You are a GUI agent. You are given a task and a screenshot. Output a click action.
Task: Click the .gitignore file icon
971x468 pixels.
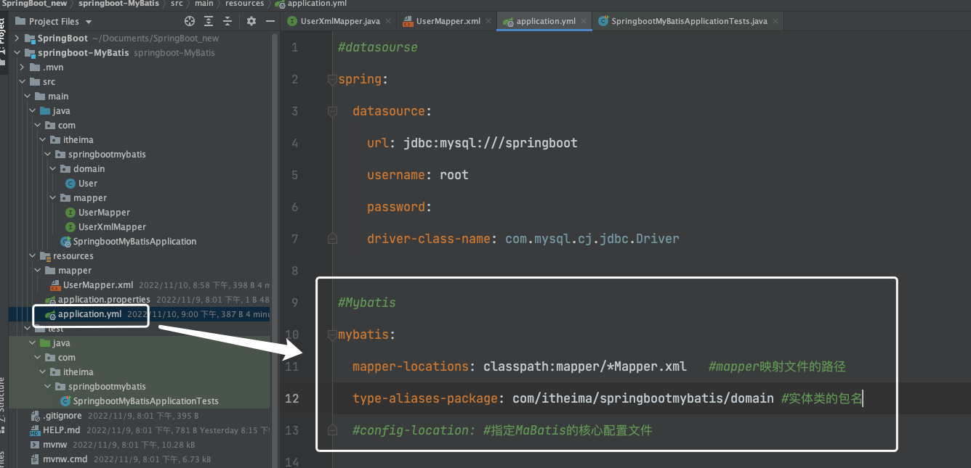(35, 416)
